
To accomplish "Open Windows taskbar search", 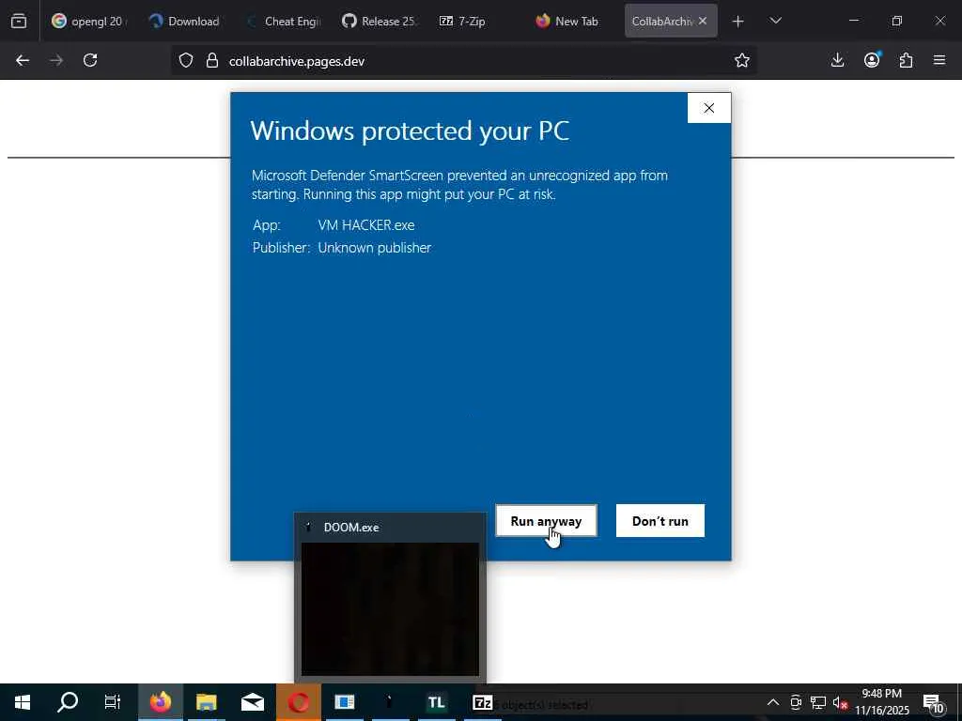I will 68,702.
